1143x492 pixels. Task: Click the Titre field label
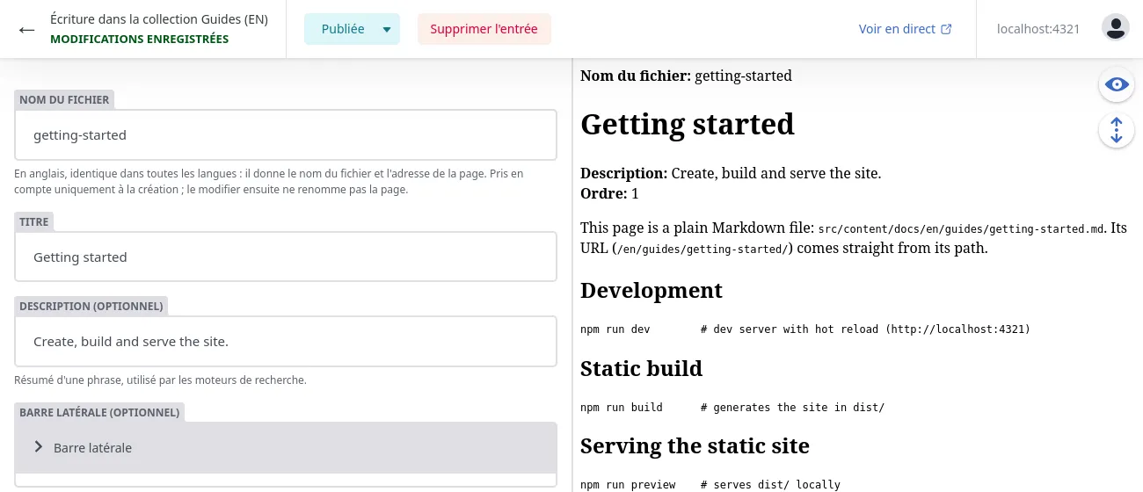(34, 222)
